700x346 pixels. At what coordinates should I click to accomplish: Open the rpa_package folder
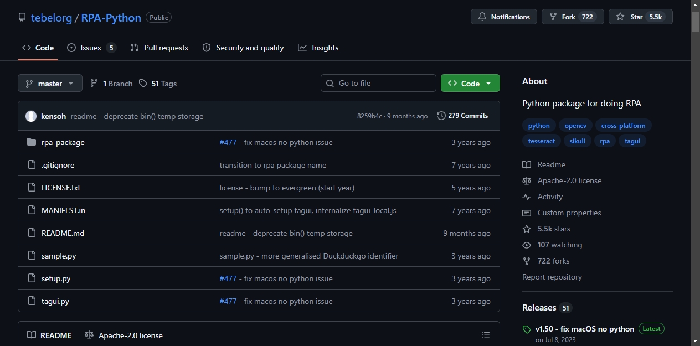63,142
